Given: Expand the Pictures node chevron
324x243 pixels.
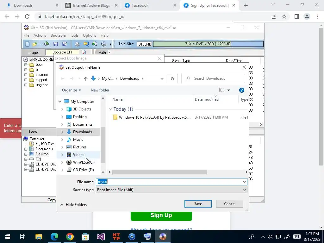Looking at the screenshot, I should (x=62, y=147).
